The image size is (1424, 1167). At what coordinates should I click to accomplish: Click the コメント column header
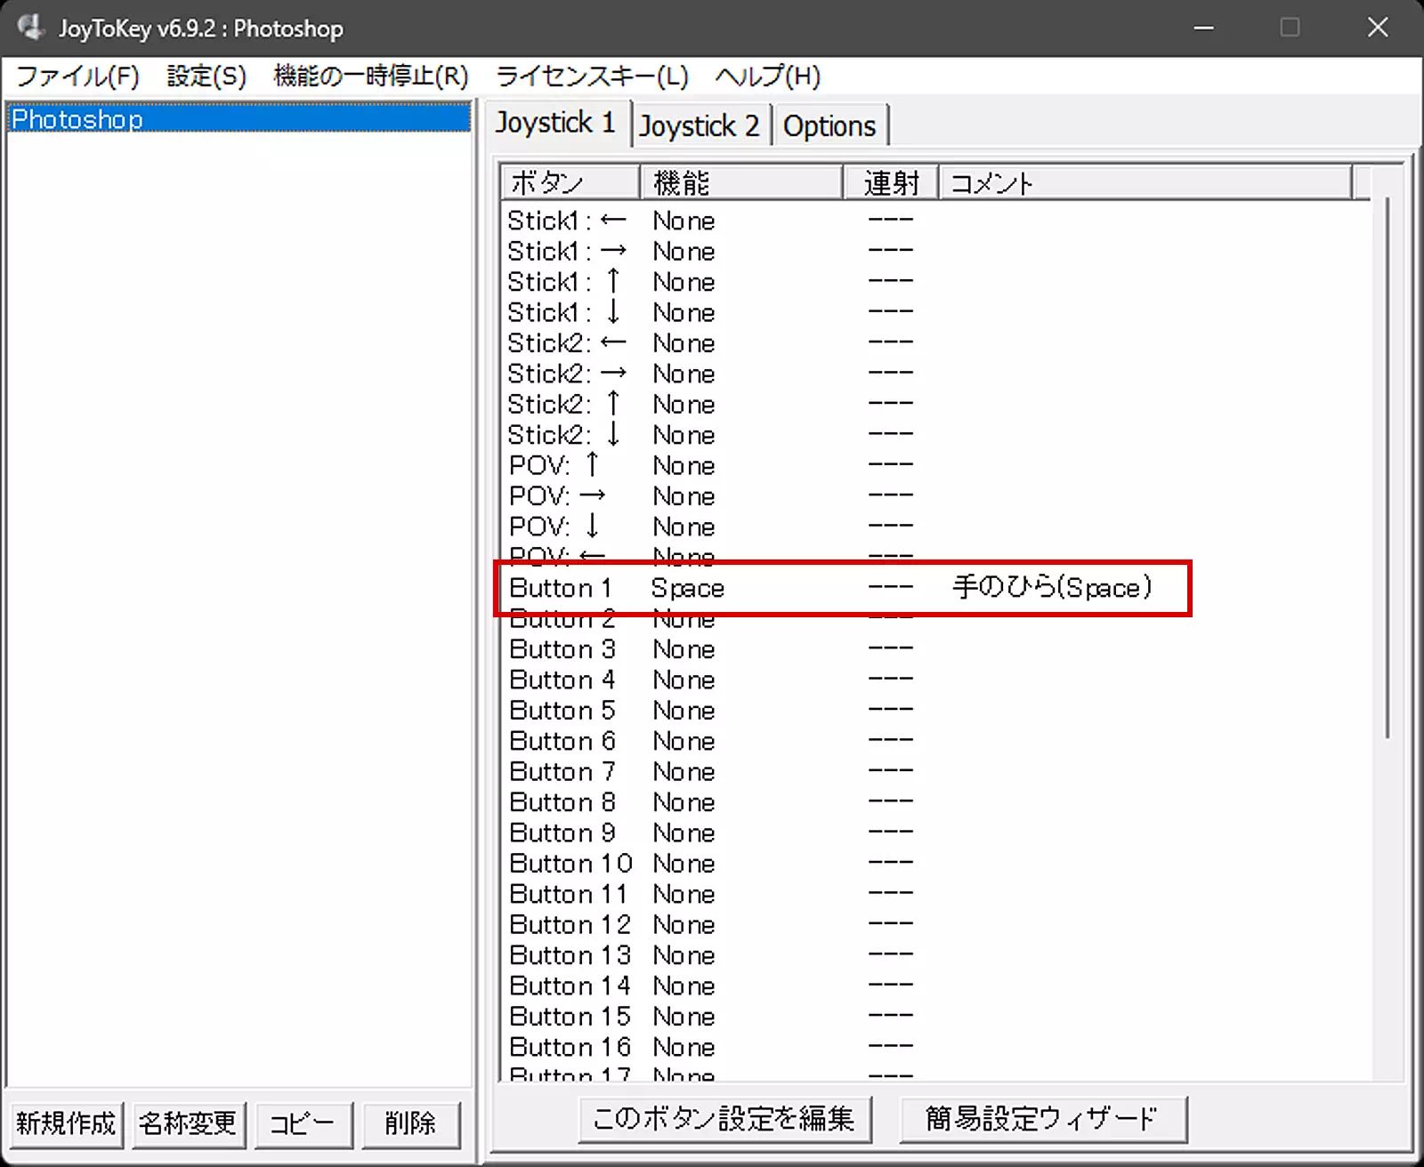[1145, 183]
